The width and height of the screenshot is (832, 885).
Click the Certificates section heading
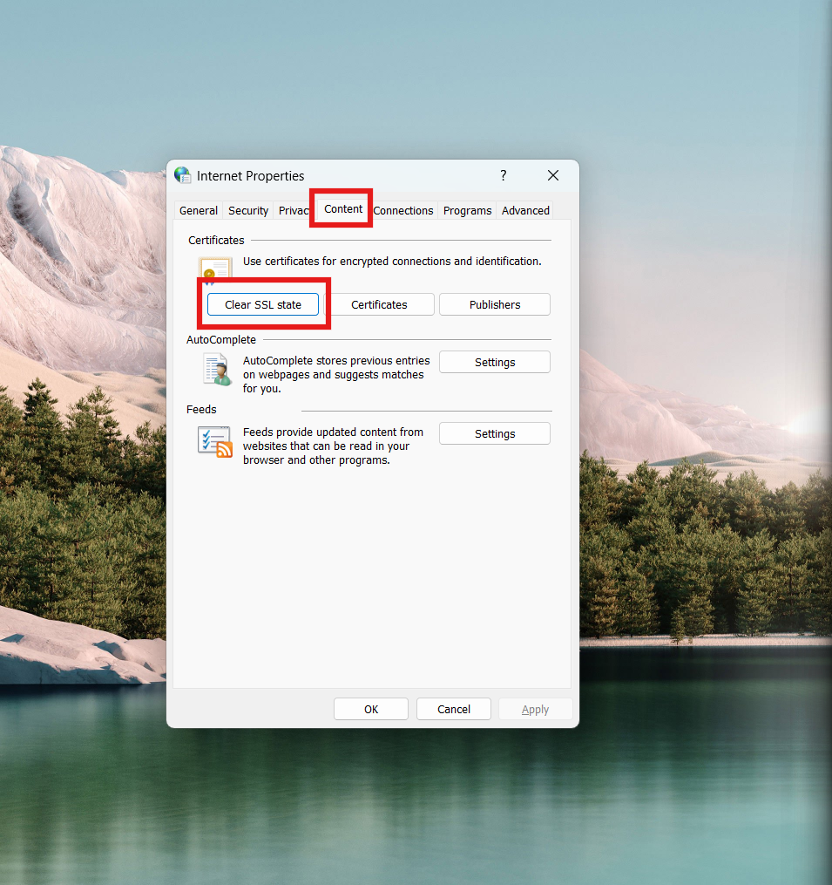(216, 241)
